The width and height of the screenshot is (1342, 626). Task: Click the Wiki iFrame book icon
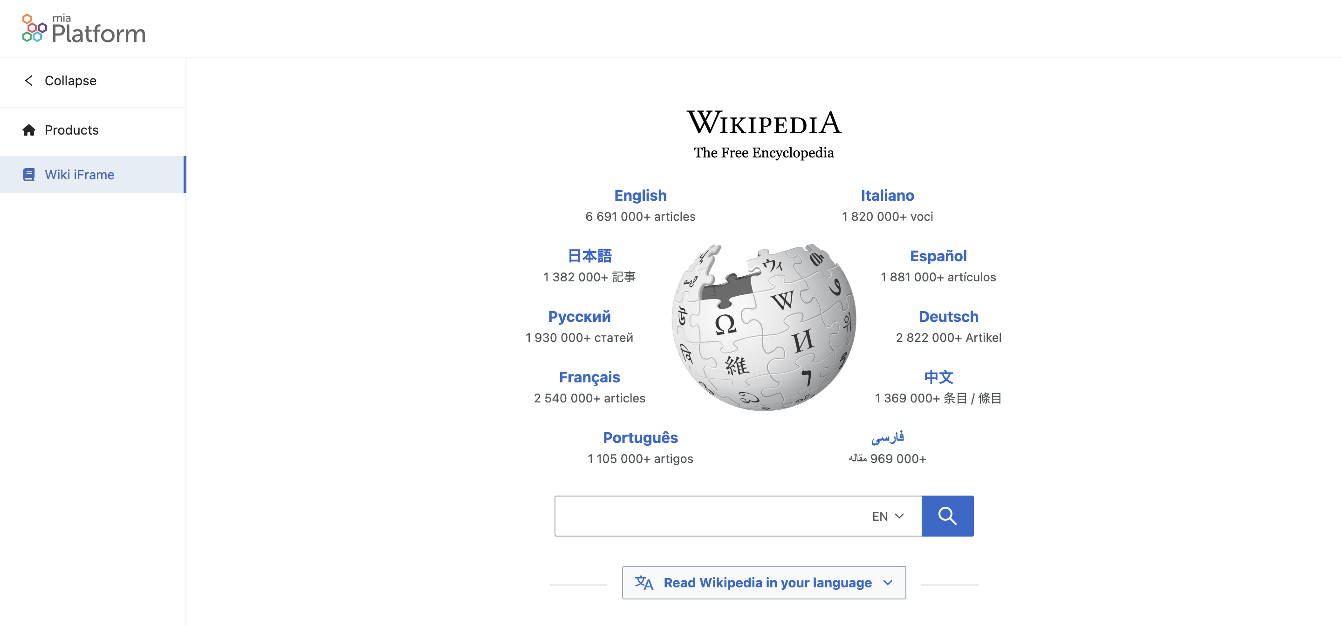[28, 175]
